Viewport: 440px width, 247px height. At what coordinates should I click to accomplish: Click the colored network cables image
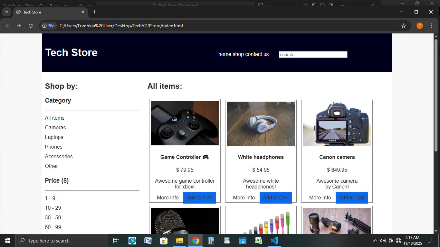(x=261, y=221)
